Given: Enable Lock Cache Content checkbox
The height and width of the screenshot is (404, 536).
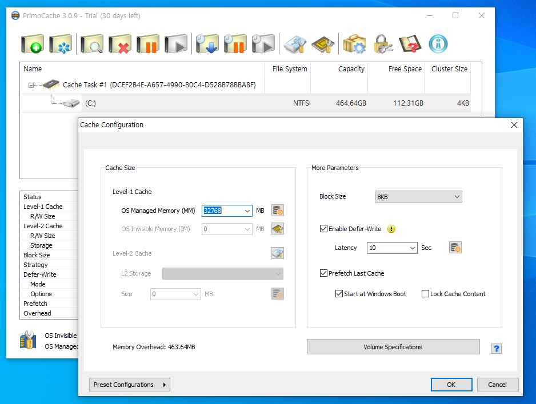Looking at the screenshot, I should pos(425,293).
